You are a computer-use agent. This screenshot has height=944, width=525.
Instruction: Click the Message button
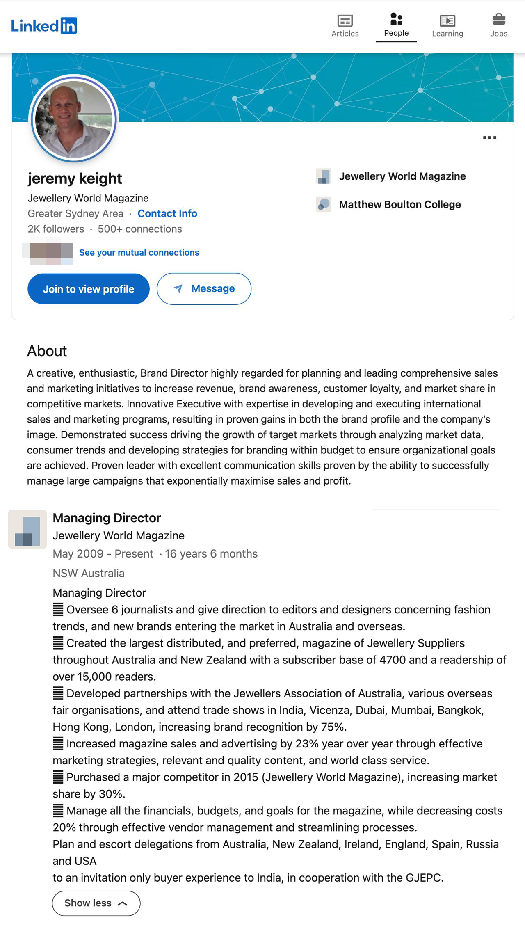204,289
